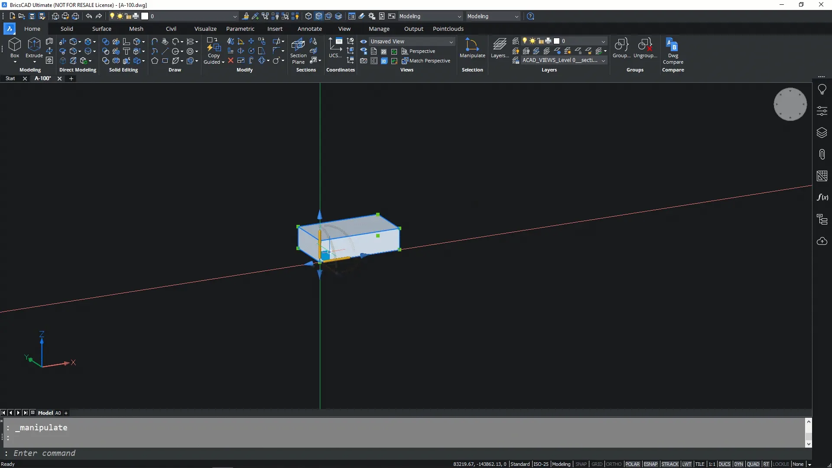Image resolution: width=832 pixels, height=468 pixels.
Task: Click the Copy Guided tool
Action: (213, 45)
